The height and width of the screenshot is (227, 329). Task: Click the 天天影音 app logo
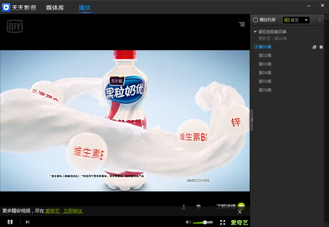(6, 8)
